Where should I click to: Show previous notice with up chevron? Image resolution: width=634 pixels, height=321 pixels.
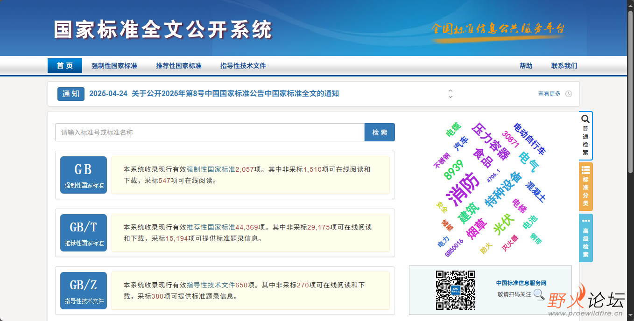pos(451,91)
